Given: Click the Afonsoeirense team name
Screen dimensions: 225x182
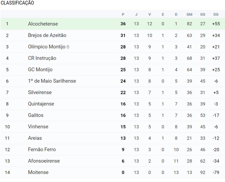Looking at the screenshot, I should (x=44, y=161).
